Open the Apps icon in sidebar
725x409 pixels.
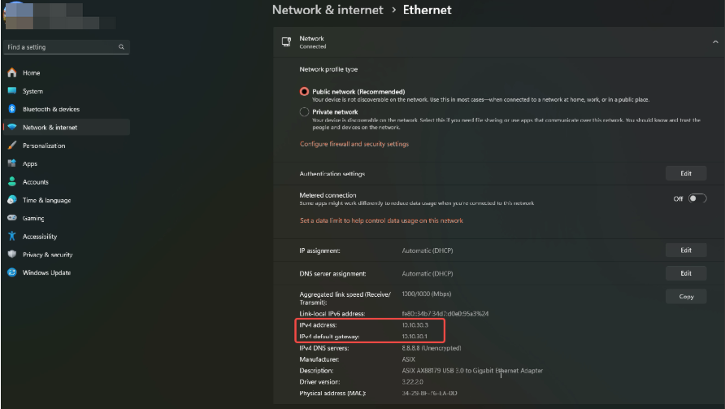[x=12, y=163]
